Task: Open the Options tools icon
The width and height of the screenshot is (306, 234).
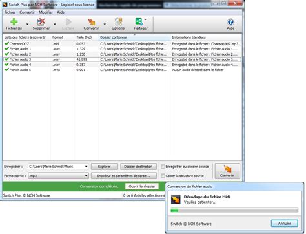Action: [118, 22]
